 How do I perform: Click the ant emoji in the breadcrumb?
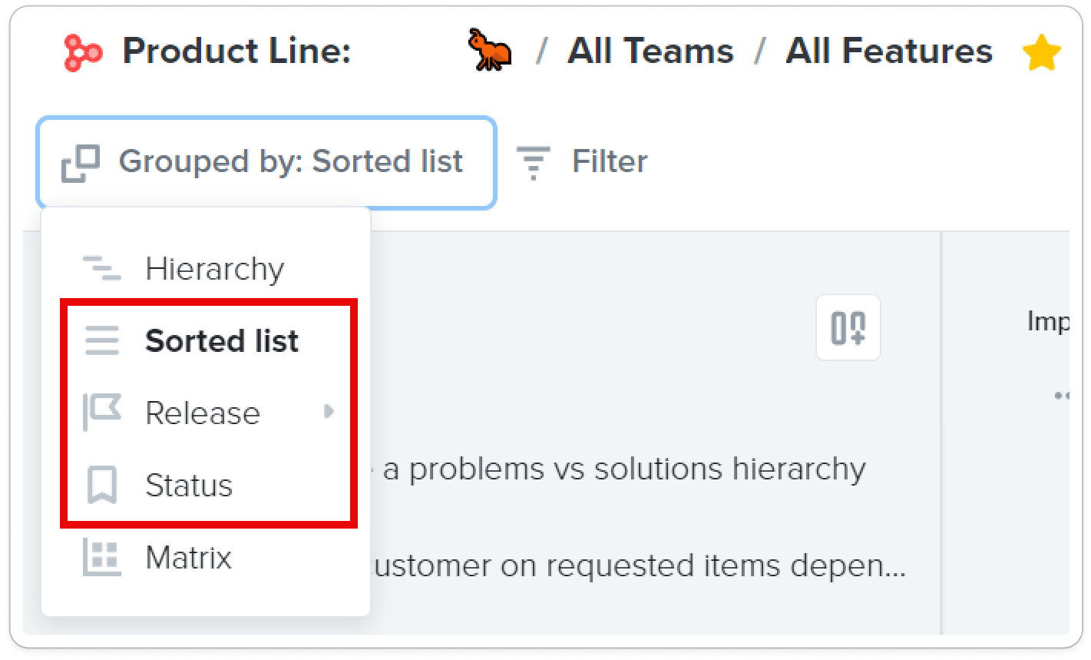click(x=490, y=51)
